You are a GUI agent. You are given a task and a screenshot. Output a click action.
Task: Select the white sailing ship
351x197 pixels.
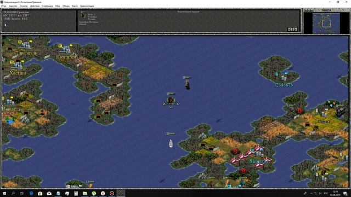171,143
